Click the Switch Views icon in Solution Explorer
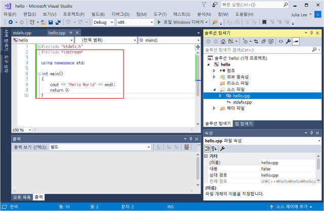The height and width of the screenshot is (211, 324). (231, 41)
